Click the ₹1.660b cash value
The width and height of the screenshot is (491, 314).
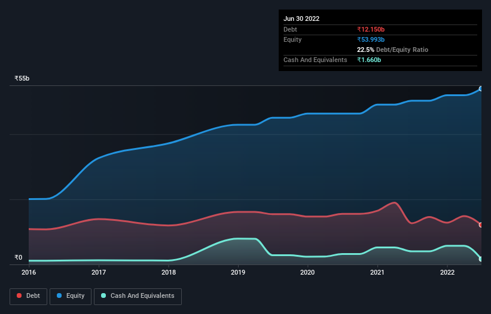tap(369, 60)
